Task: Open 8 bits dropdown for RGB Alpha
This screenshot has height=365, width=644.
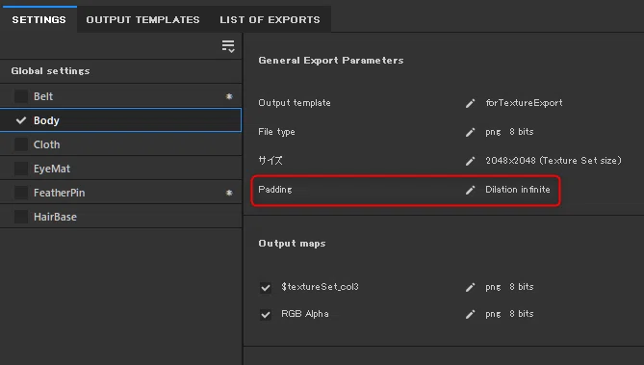Action: pos(521,314)
